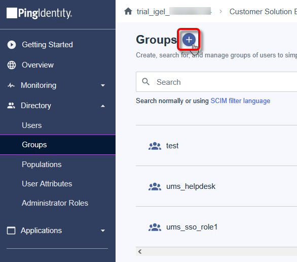Image resolution: width=297 pixels, height=262 pixels.
Task: Click the Overview globe icon
Action: point(12,65)
